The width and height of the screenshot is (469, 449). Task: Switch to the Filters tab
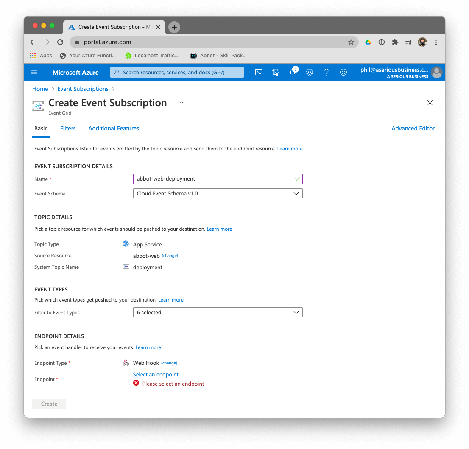68,129
